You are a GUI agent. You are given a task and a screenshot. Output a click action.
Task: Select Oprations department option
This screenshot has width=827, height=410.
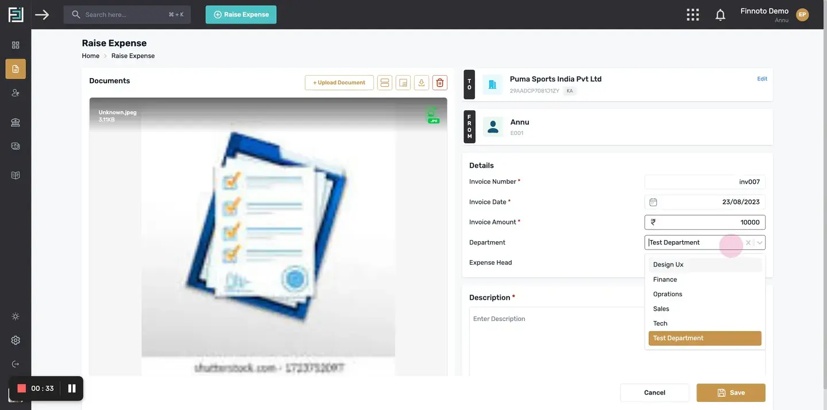(705, 294)
